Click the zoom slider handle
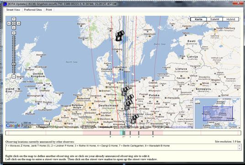245x165 pixels. [14, 64]
